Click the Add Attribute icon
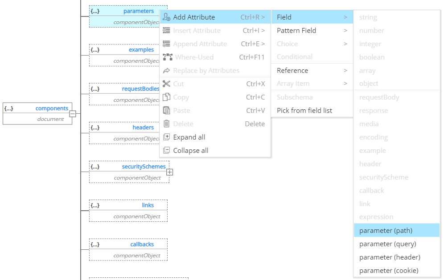This screenshot has width=444, height=280. [167, 17]
